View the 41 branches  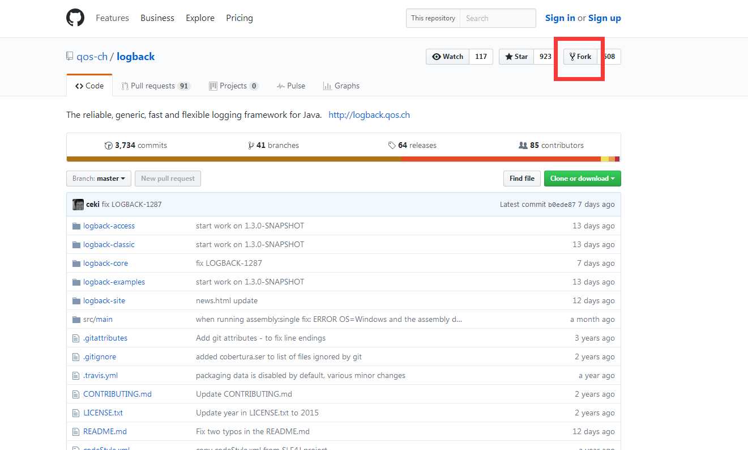pyautogui.click(x=273, y=146)
